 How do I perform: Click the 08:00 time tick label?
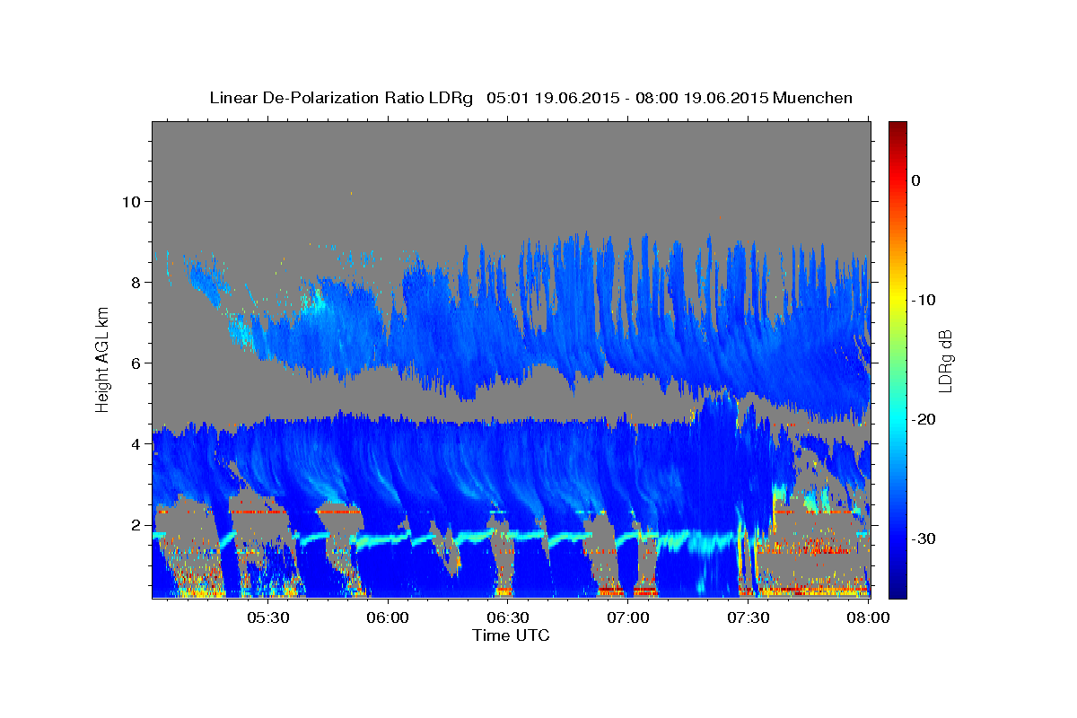(868, 617)
